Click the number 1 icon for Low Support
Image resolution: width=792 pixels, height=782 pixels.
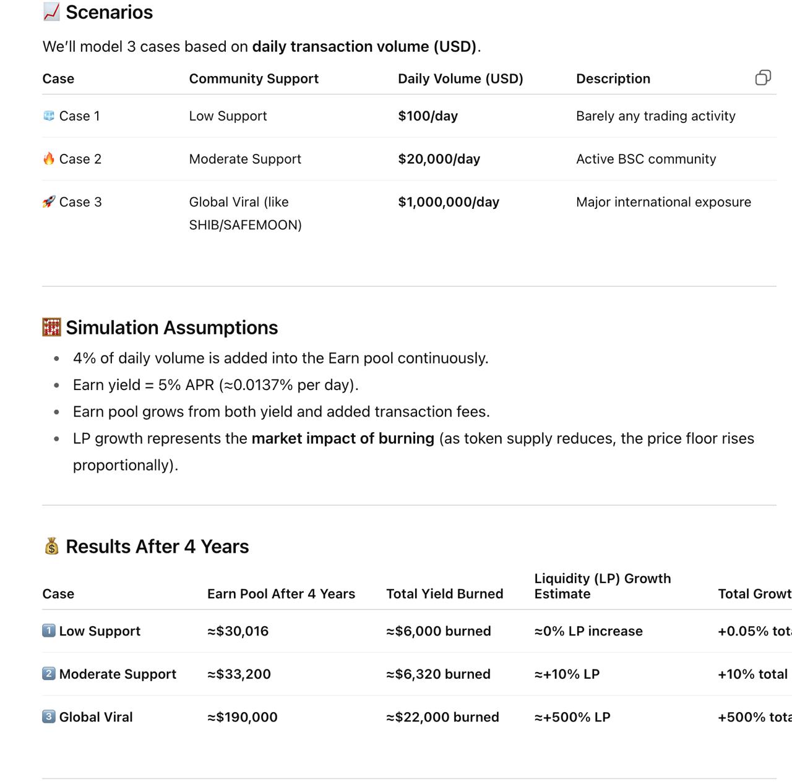point(49,631)
